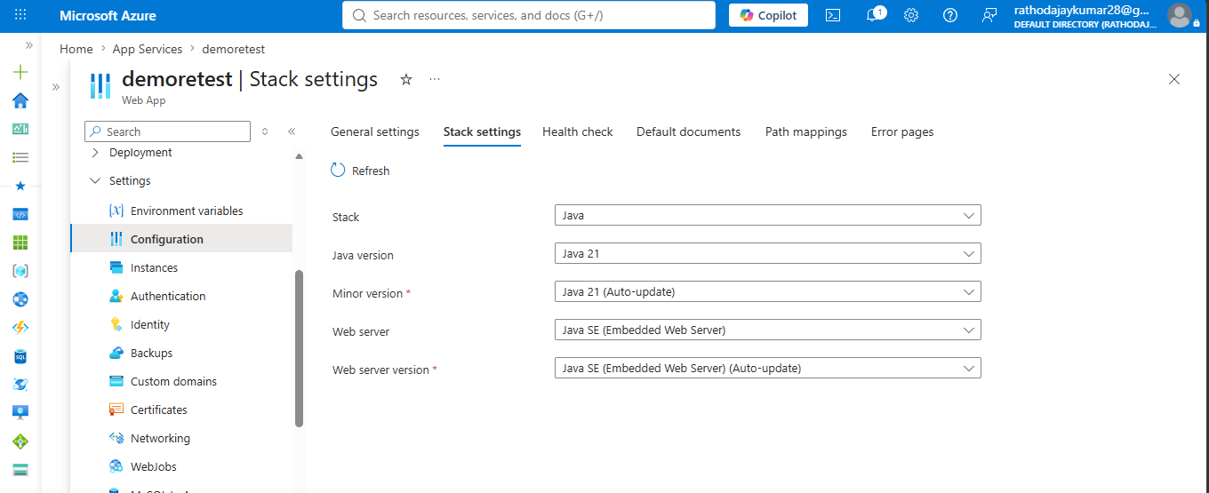Open the notifications bell
This screenshot has height=493, width=1209.
coord(872,15)
